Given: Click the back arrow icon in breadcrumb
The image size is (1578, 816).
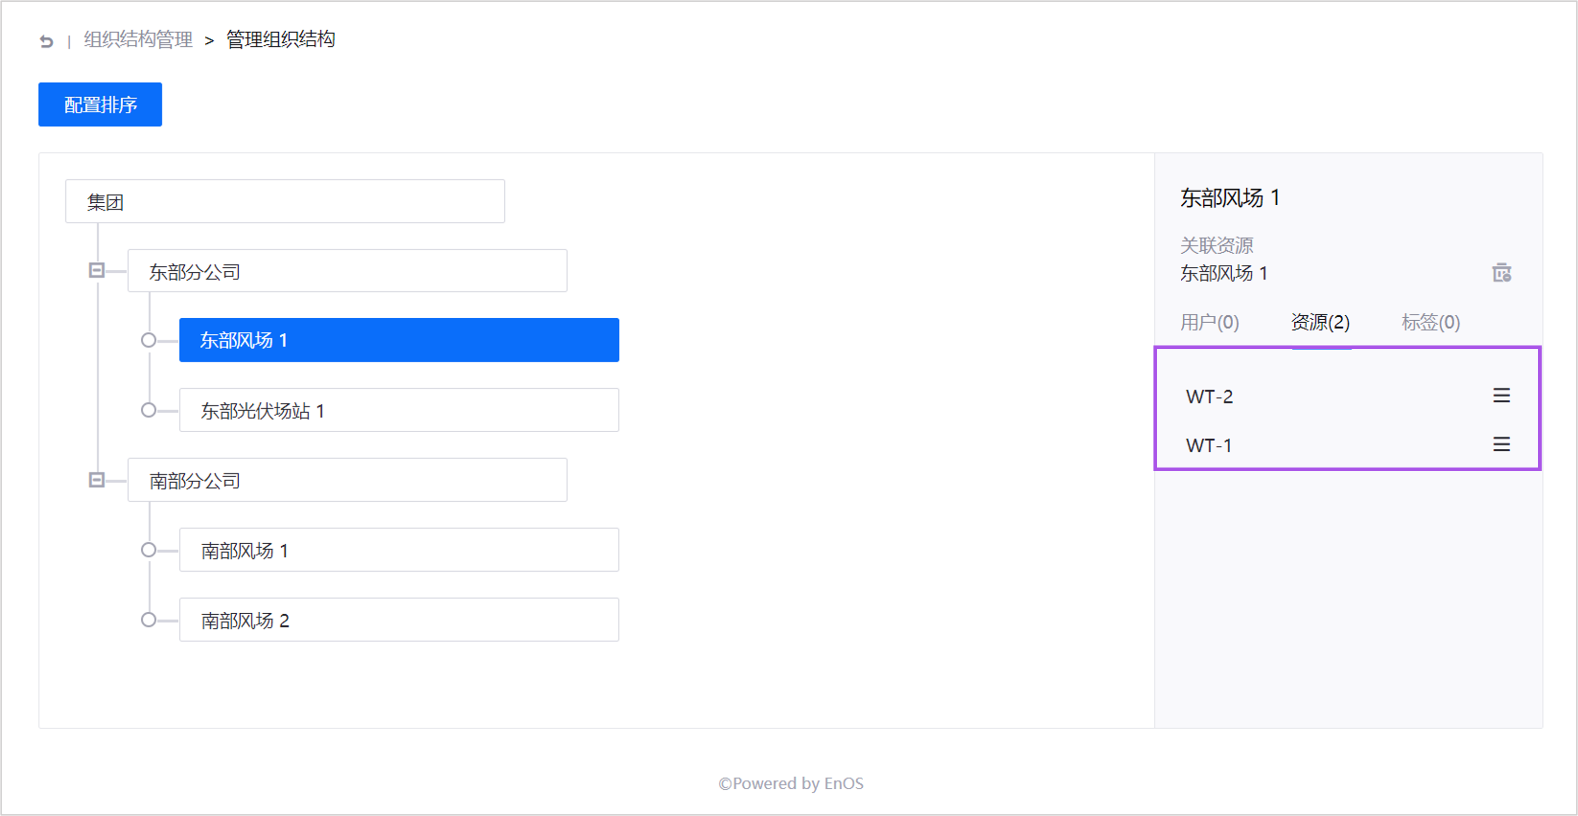Looking at the screenshot, I should (46, 41).
